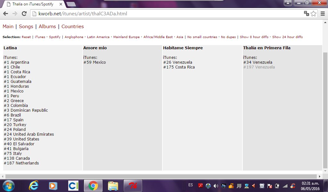Click the greyed #197 Venezuela entry
The width and height of the screenshot is (328, 192).
point(259,67)
